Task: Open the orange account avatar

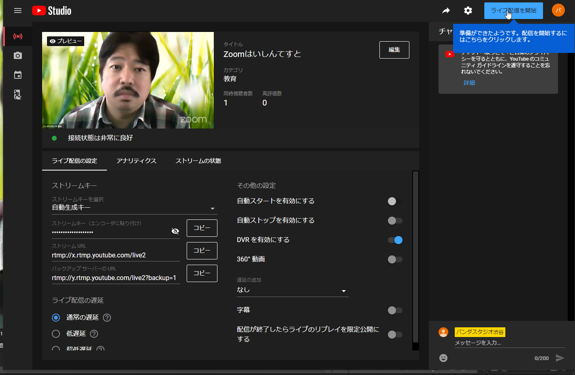Action: click(558, 10)
